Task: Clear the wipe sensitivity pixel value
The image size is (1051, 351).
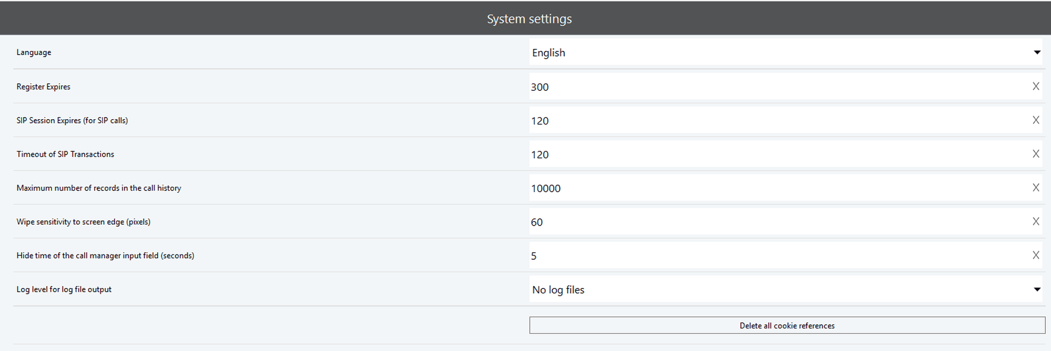Action: click(1035, 221)
